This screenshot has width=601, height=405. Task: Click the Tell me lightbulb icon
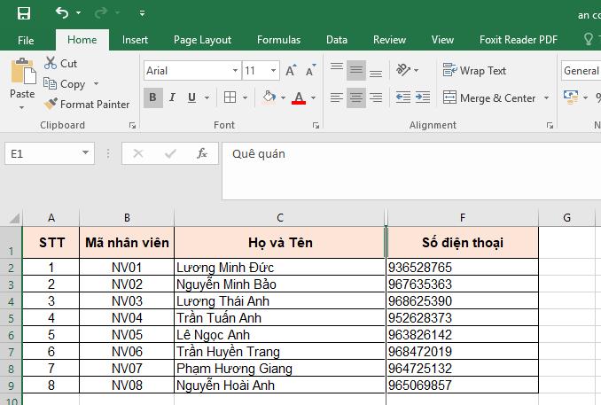pos(588,39)
